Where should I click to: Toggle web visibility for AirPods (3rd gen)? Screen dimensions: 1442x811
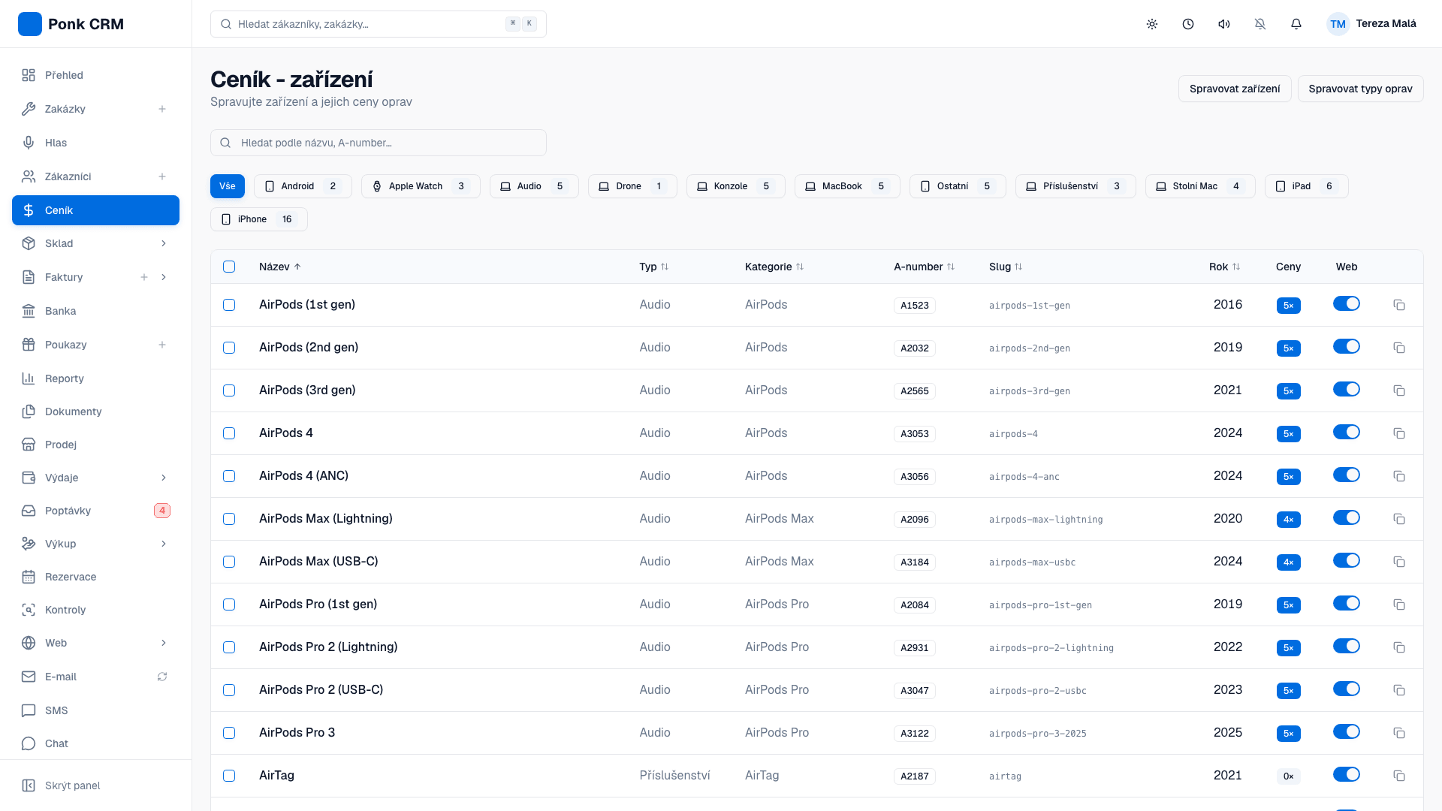pyautogui.click(x=1347, y=389)
